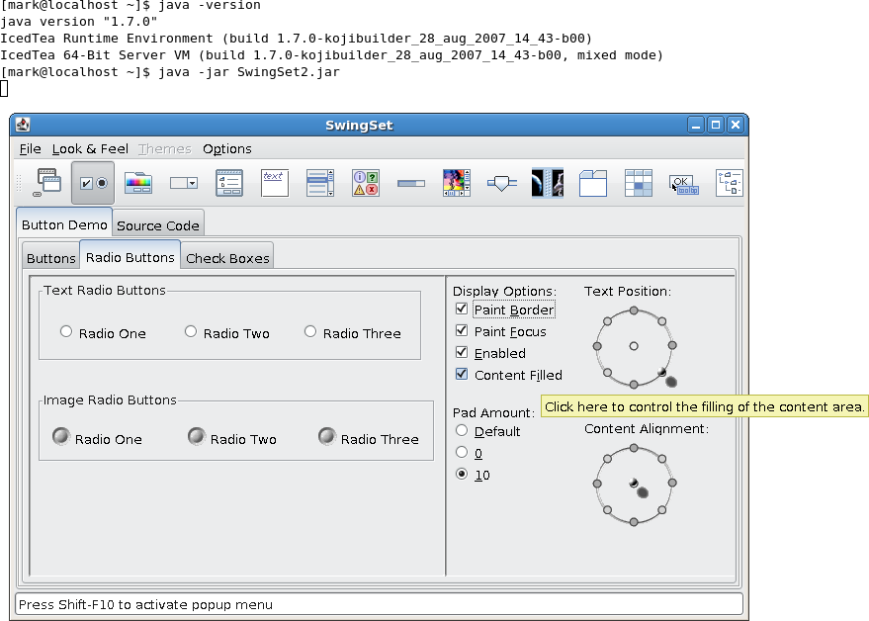Switch to the Check Boxes sub-tab

click(x=227, y=258)
